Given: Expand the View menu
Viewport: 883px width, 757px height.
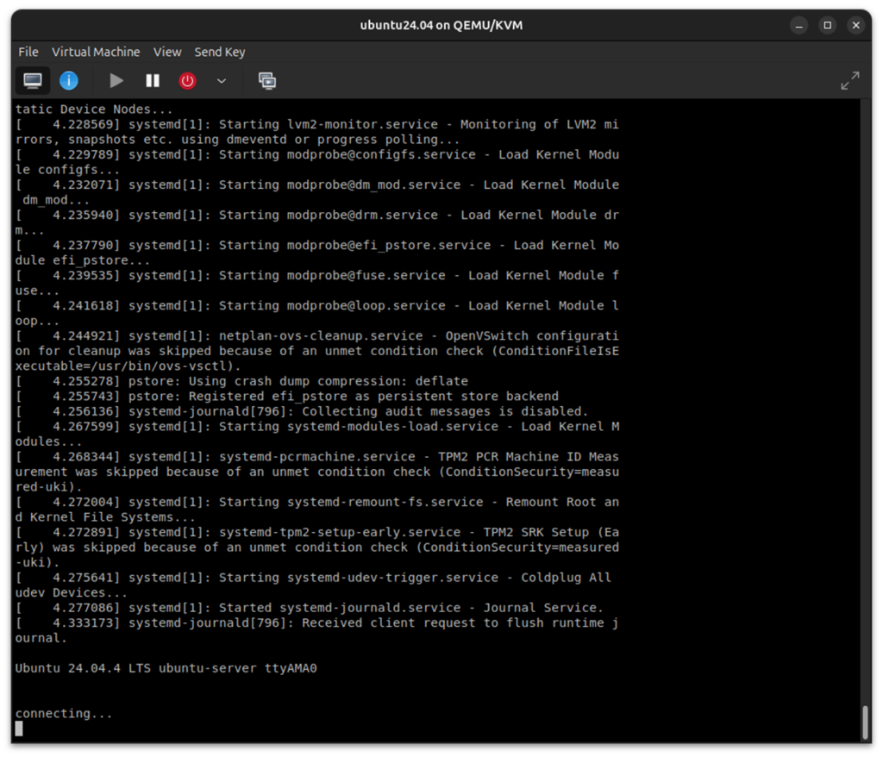Looking at the screenshot, I should tap(167, 52).
